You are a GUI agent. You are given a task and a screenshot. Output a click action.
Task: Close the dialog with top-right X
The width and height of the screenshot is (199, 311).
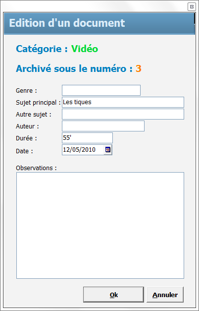[192, 7]
